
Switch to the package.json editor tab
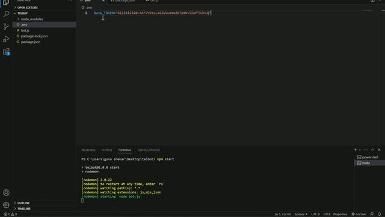(125, 1)
